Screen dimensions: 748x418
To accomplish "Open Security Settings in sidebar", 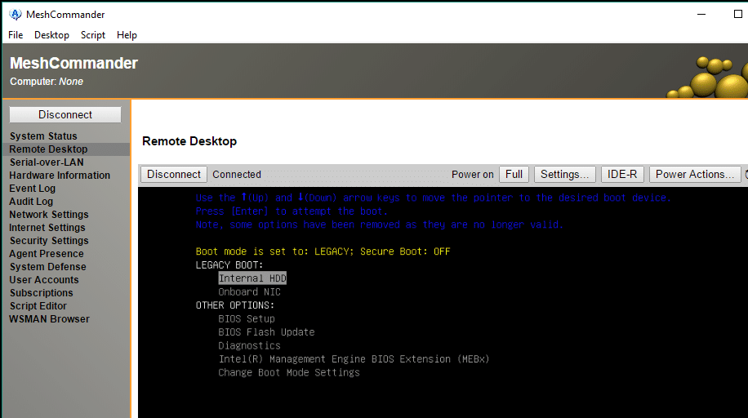I will (x=49, y=241).
